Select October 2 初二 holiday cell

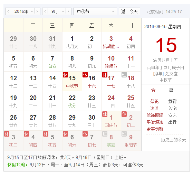tap(131, 121)
